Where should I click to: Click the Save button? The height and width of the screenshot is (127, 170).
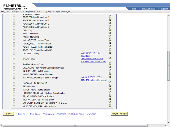(x=8, y=114)
